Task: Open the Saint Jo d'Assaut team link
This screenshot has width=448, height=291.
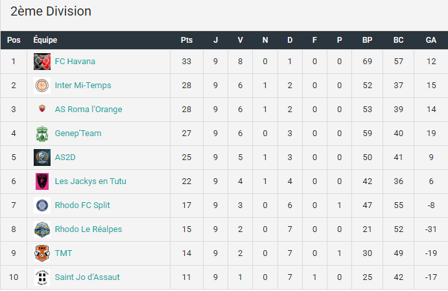Action: [x=87, y=277]
